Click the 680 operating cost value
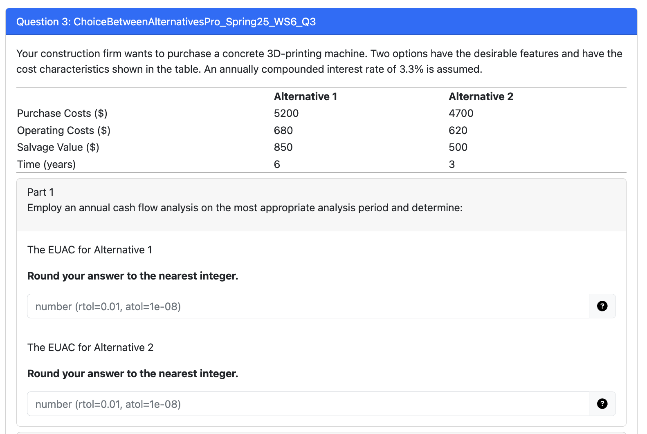This screenshot has width=647, height=434. pos(283,130)
